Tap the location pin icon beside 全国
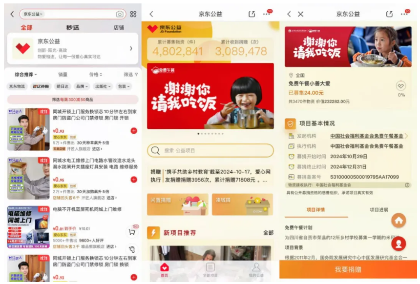This screenshot has width=420, height=284. (291, 75)
